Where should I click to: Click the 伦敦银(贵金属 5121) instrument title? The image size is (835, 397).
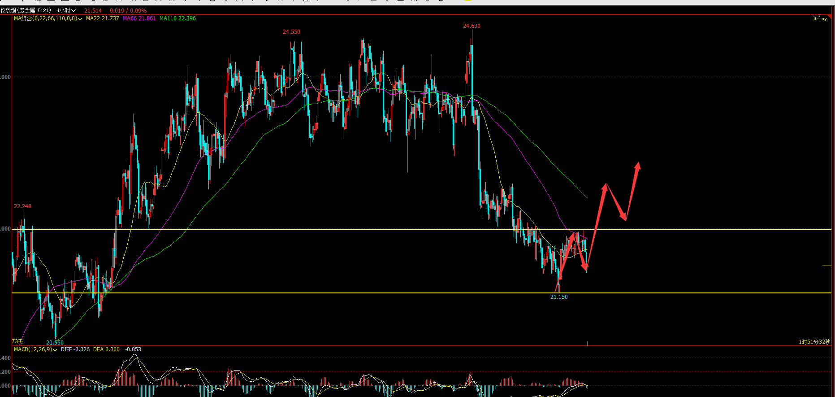(x=26, y=10)
